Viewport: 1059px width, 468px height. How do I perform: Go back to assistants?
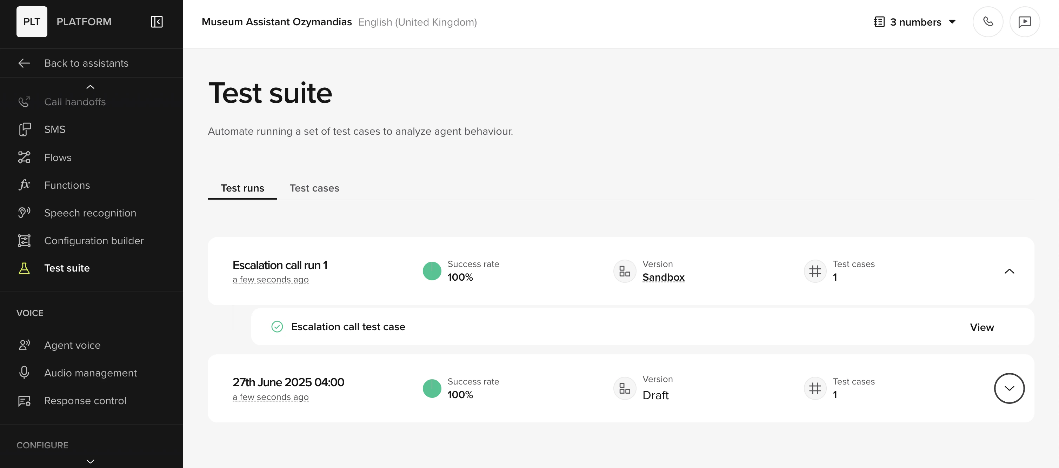(86, 63)
